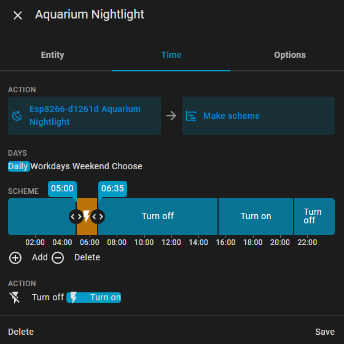Select the long Turn off timeslot block
The height and width of the screenshot is (344, 344).
coord(158,217)
